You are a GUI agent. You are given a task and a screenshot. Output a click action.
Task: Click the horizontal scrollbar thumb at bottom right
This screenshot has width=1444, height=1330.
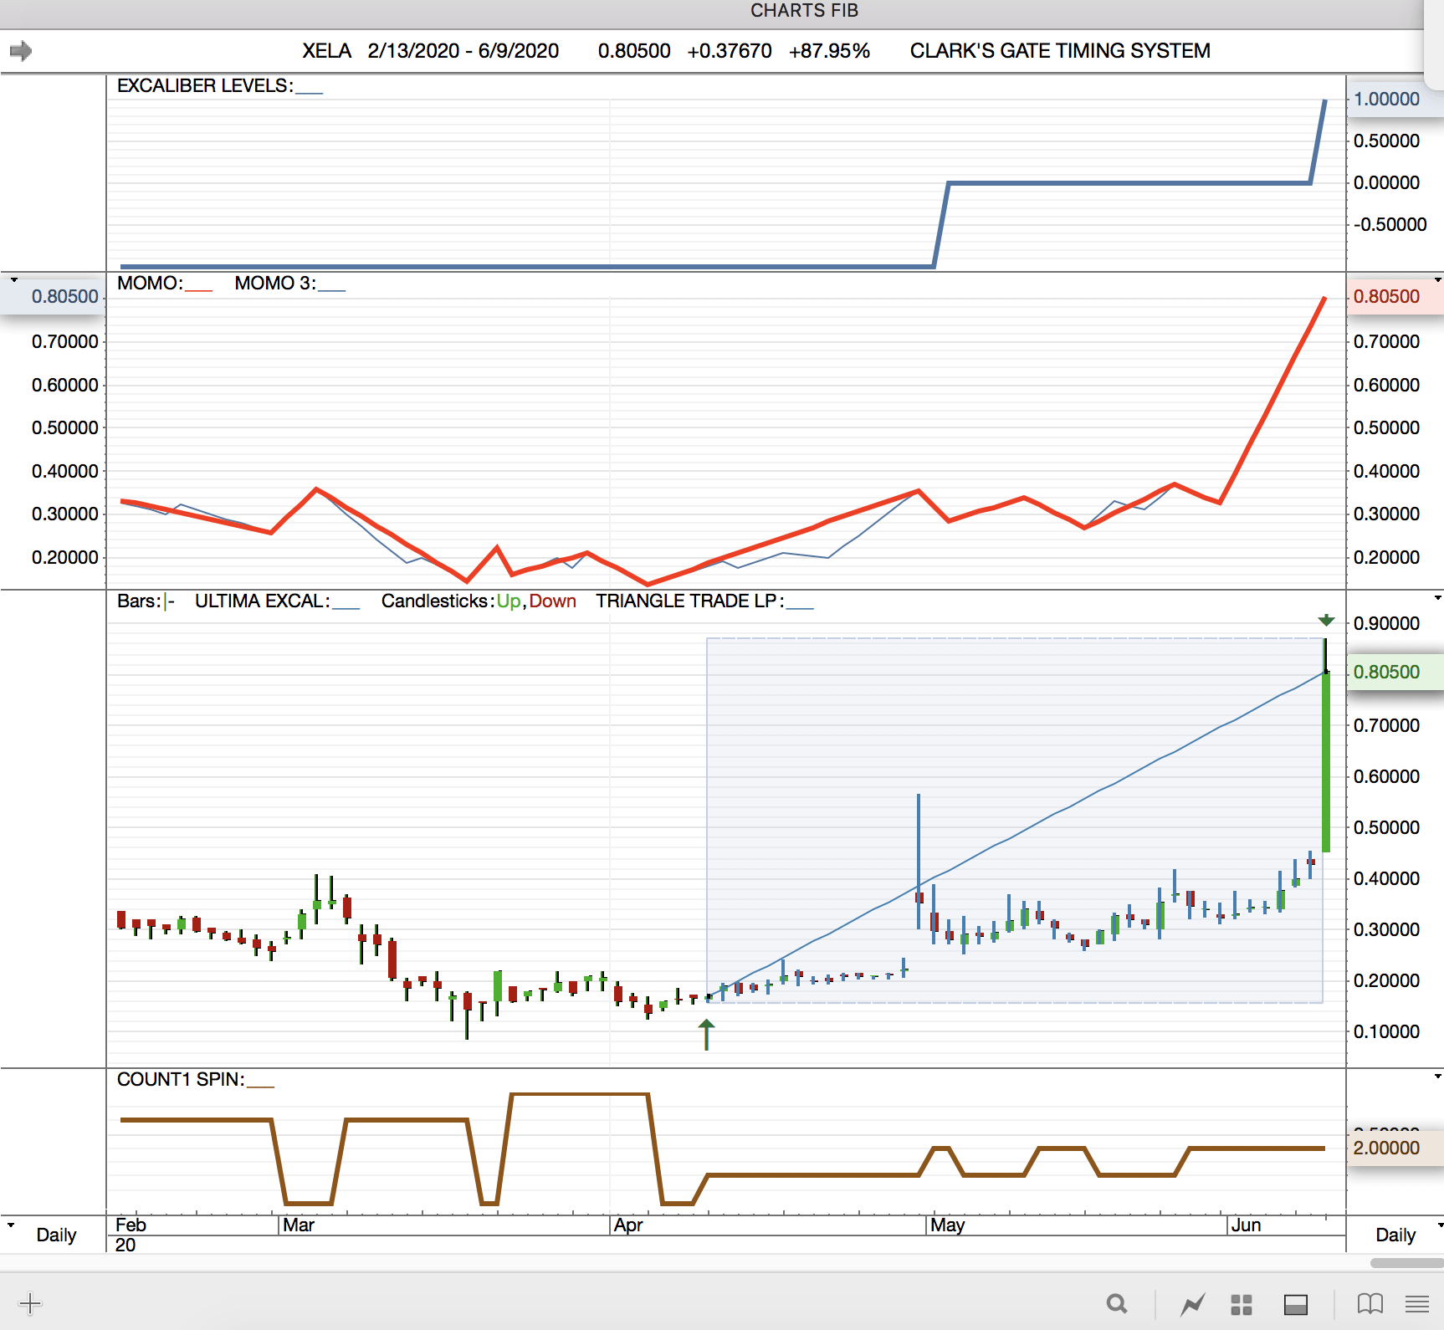point(1407,1263)
